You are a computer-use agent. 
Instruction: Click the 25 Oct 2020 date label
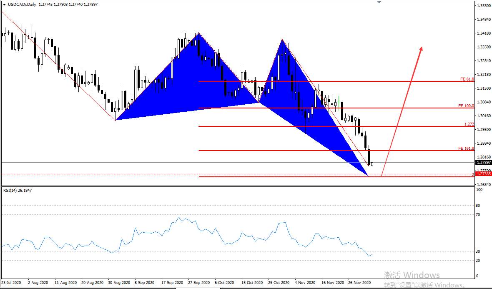click(279, 283)
